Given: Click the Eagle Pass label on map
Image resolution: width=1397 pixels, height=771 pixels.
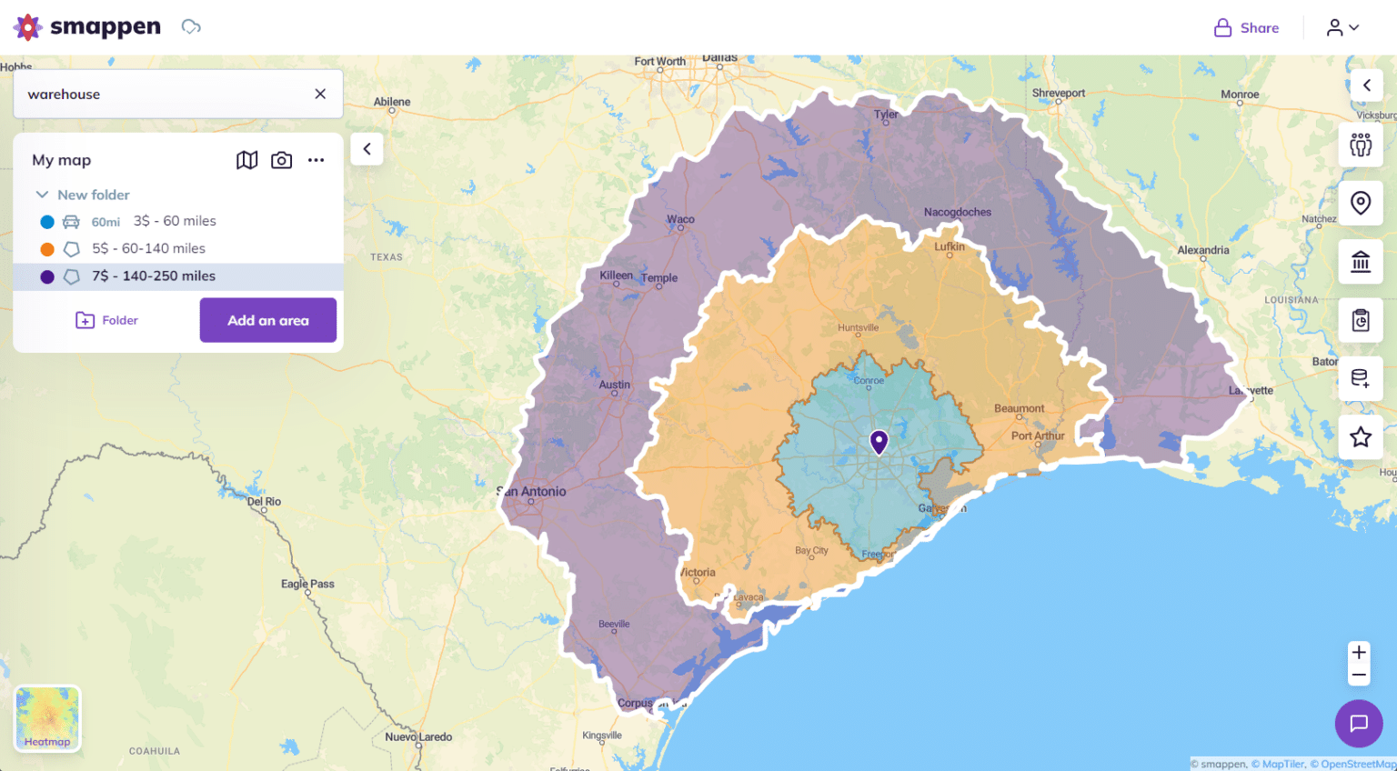Looking at the screenshot, I should (x=307, y=584).
